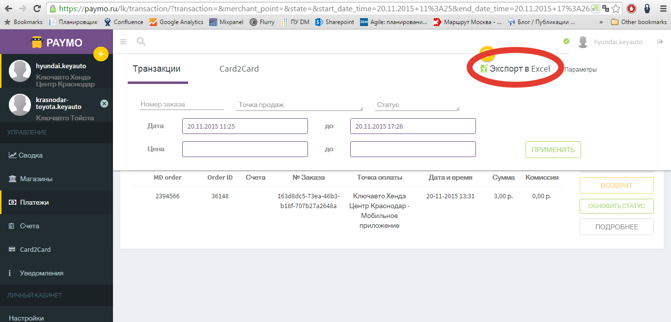The image size is (671, 322).
Task: Click the browser forward arrow
Action: tap(23, 8)
